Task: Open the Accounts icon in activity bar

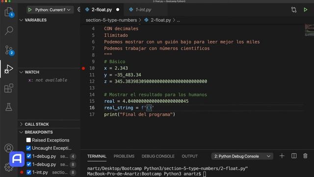Action: (x=9, y=148)
